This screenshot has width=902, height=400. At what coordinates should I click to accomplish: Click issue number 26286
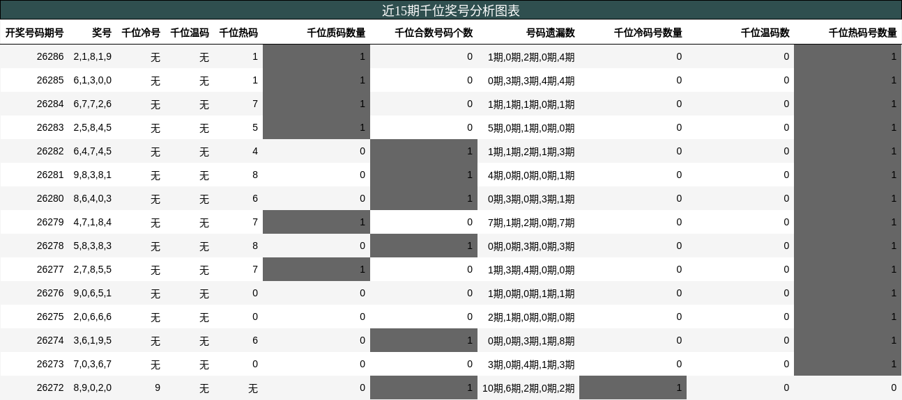[50, 56]
